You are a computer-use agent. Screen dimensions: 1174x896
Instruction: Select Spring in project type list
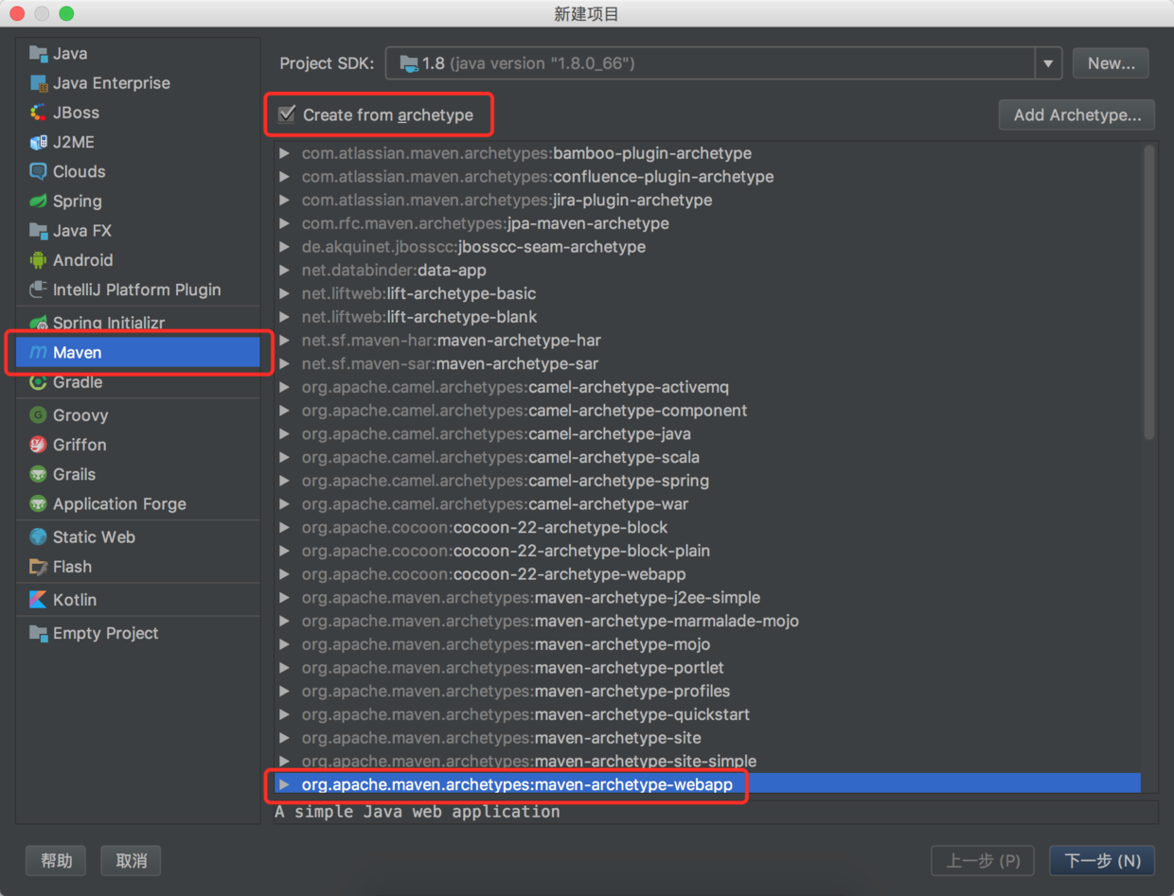[x=138, y=201]
